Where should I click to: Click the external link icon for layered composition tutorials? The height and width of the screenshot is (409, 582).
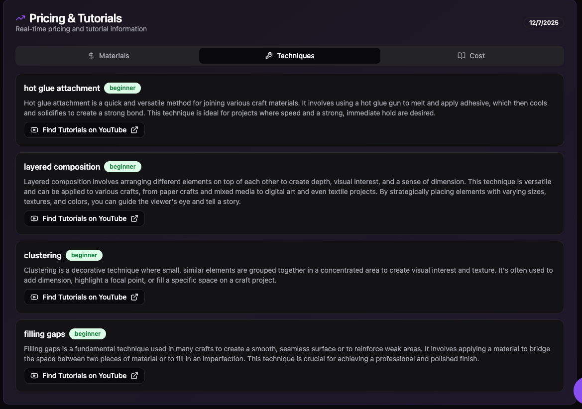pyautogui.click(x=134, y=218)
